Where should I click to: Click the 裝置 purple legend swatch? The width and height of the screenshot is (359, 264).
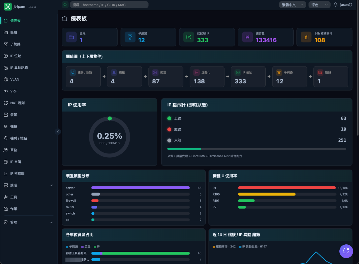pos(82,247)
